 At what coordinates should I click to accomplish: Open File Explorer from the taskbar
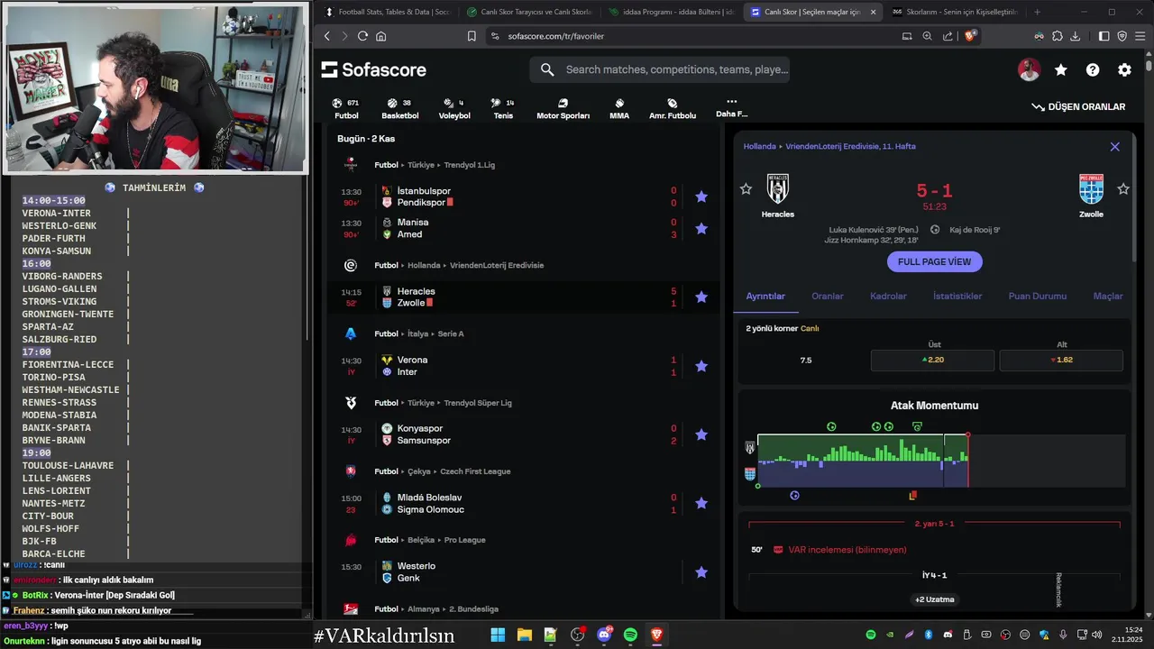coord(524,635)
